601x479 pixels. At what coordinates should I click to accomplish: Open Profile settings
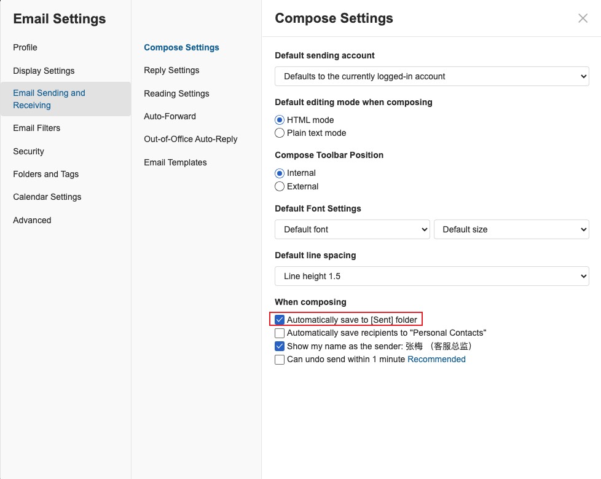click(x=25, y=47)
